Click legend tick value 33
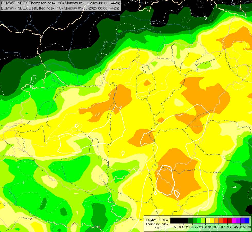 coord(214,227)
